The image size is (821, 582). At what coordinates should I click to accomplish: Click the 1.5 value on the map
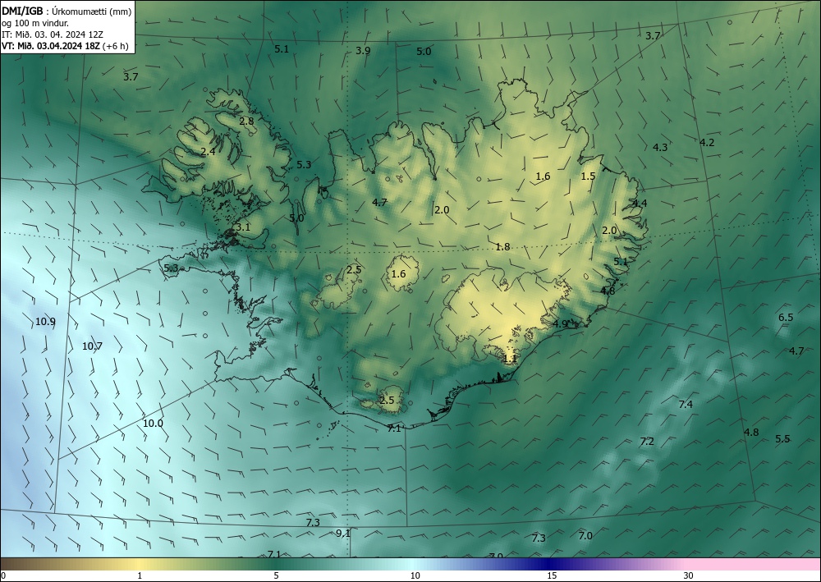coord(588,176)
